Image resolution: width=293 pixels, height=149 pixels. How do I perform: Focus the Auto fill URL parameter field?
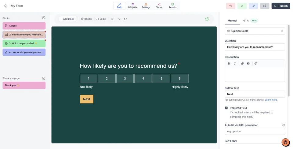[x=255, y=131]
